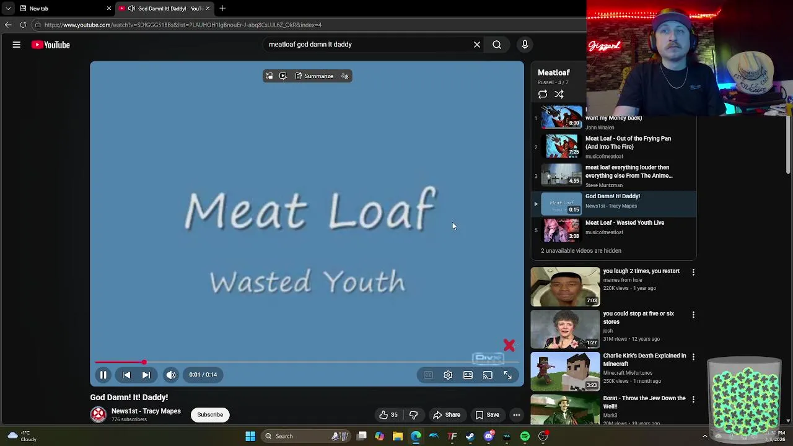This screenshot has width=793, height=446.
Task: Reload the page
Action: click(23, 25)
